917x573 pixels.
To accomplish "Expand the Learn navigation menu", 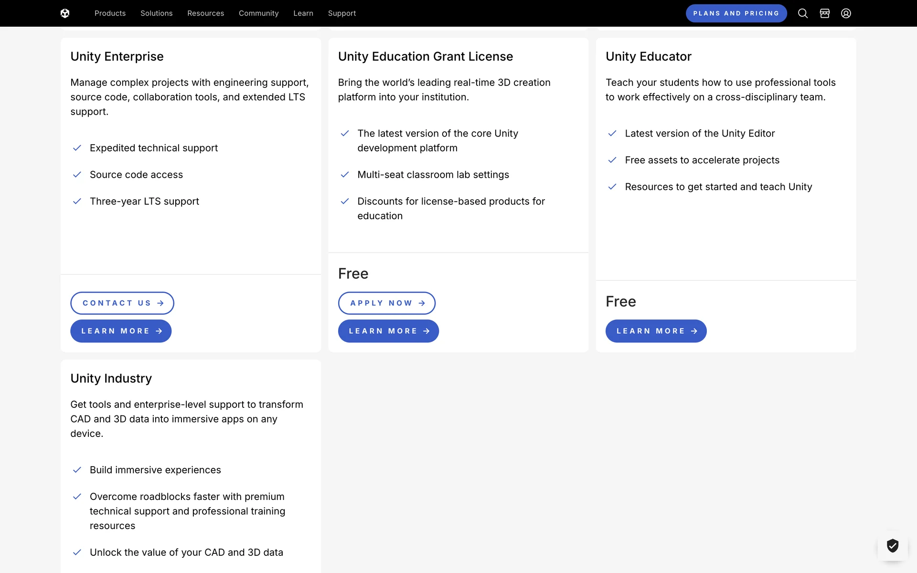I will [303, 13].
